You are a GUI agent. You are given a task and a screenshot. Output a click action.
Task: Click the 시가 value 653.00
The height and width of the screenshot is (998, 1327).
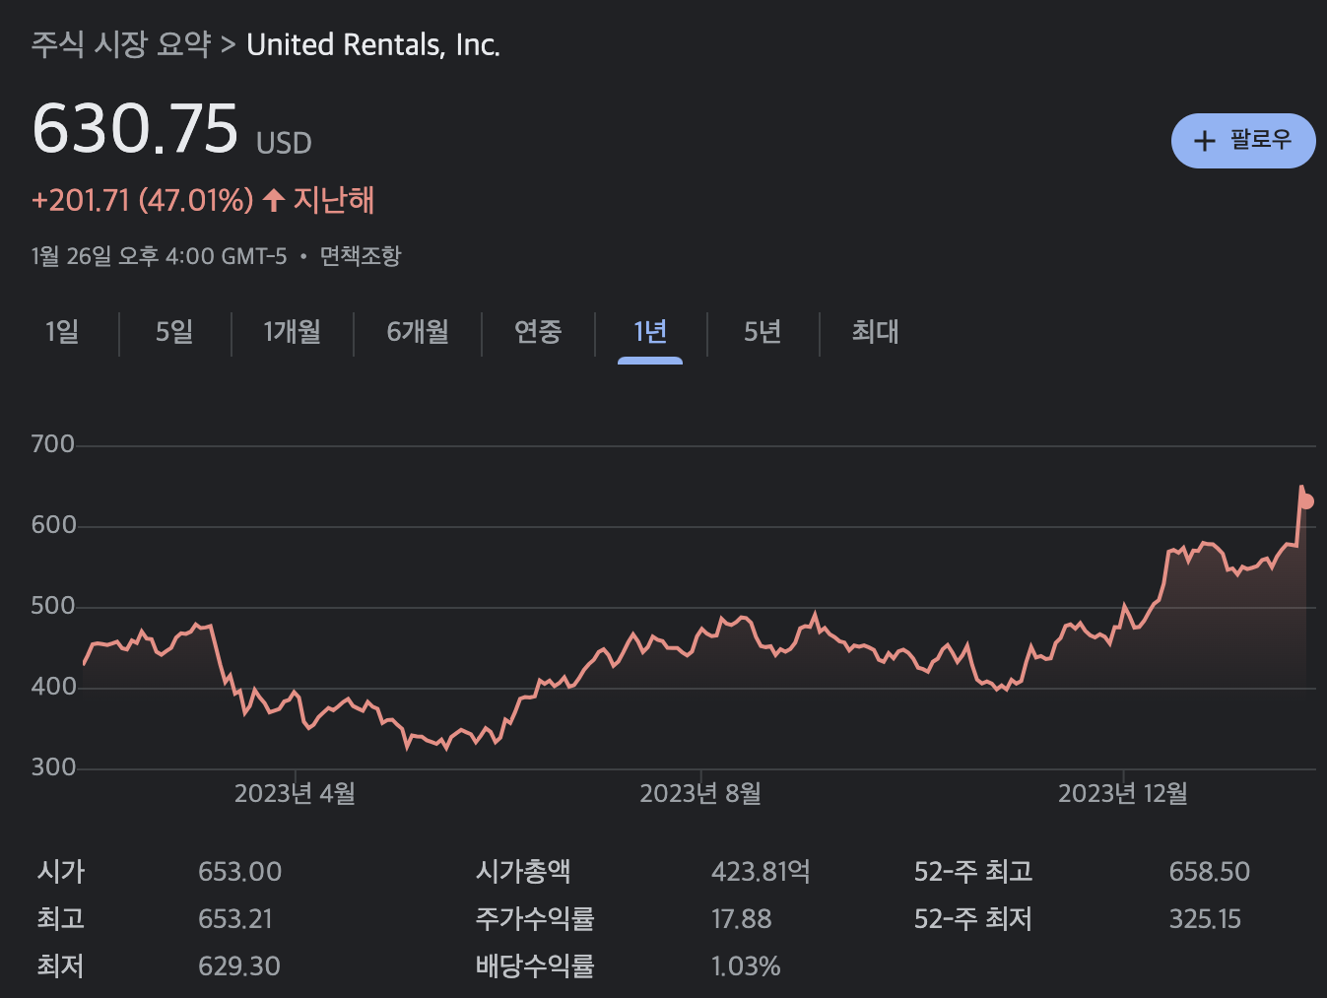239,872
